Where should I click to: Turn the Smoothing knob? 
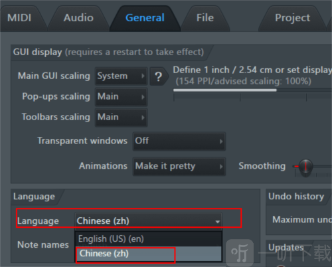click(x=305, y=166)
